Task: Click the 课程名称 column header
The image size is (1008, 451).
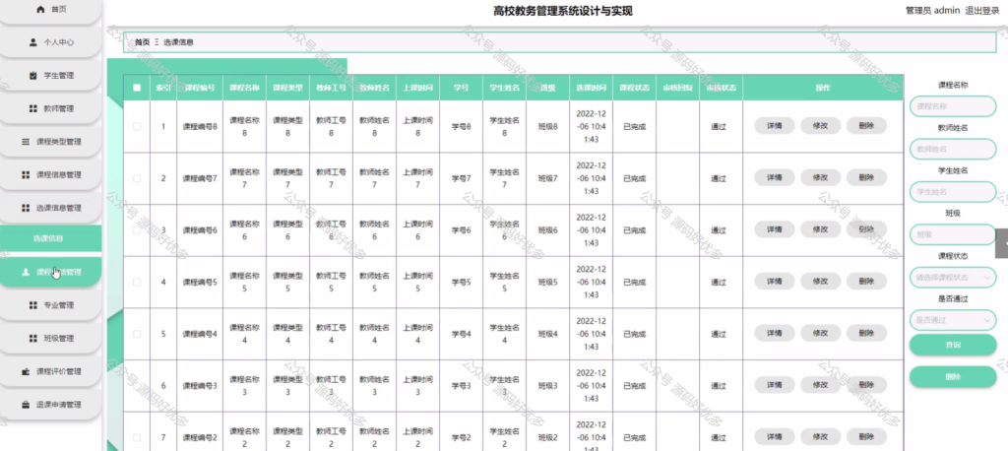Action: (244, 88)
